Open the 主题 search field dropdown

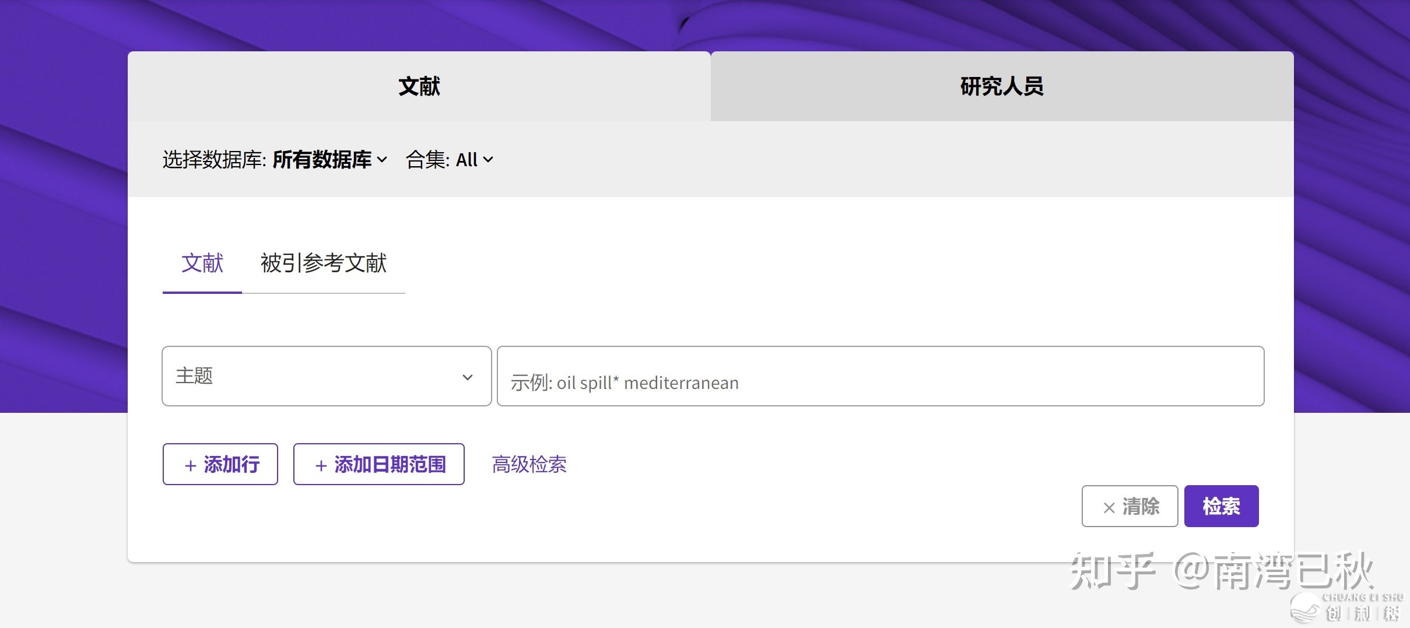[x=327, y=376]
